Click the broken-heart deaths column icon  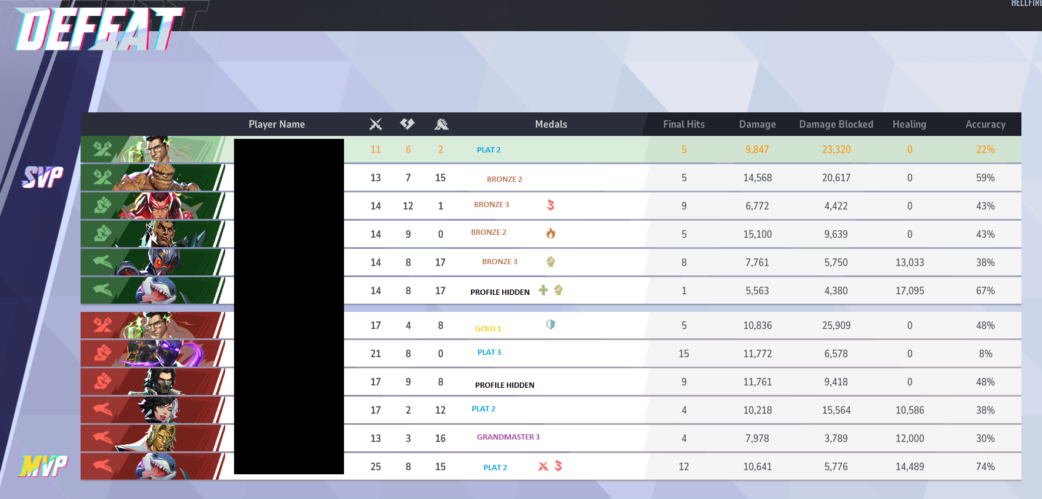coord(408,124)
